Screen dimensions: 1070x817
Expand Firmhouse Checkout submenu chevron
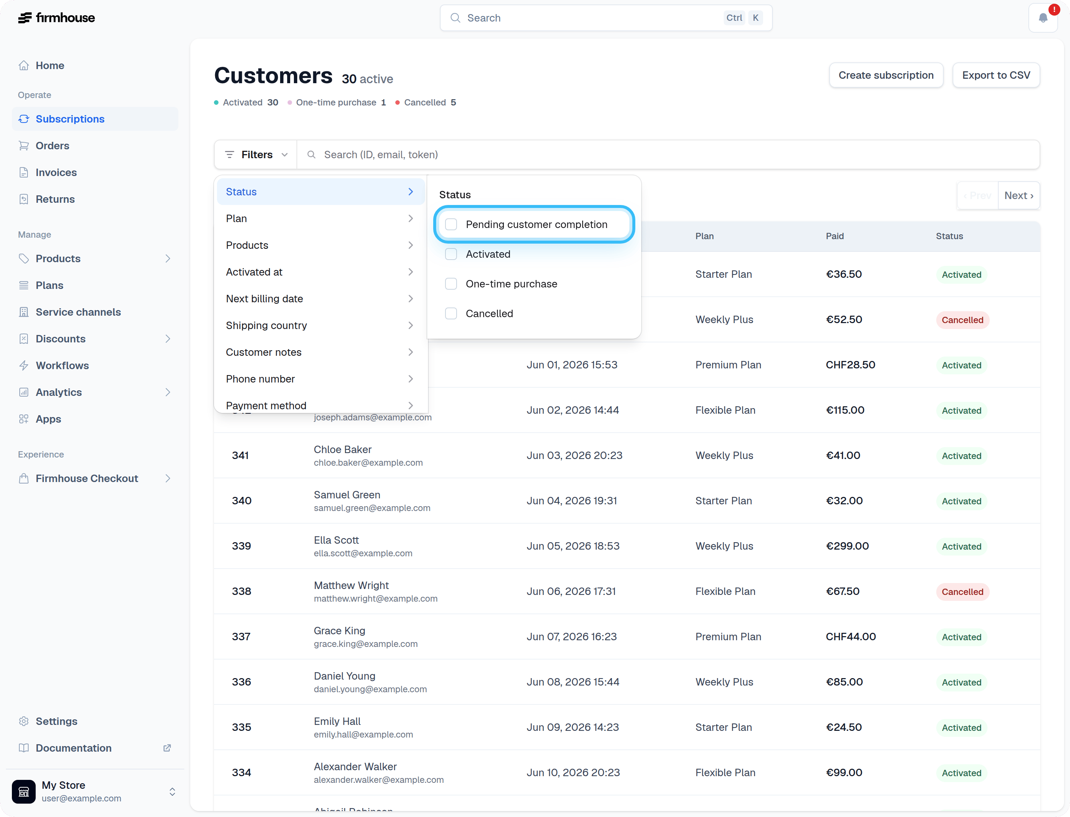click(x=168, y=478)
